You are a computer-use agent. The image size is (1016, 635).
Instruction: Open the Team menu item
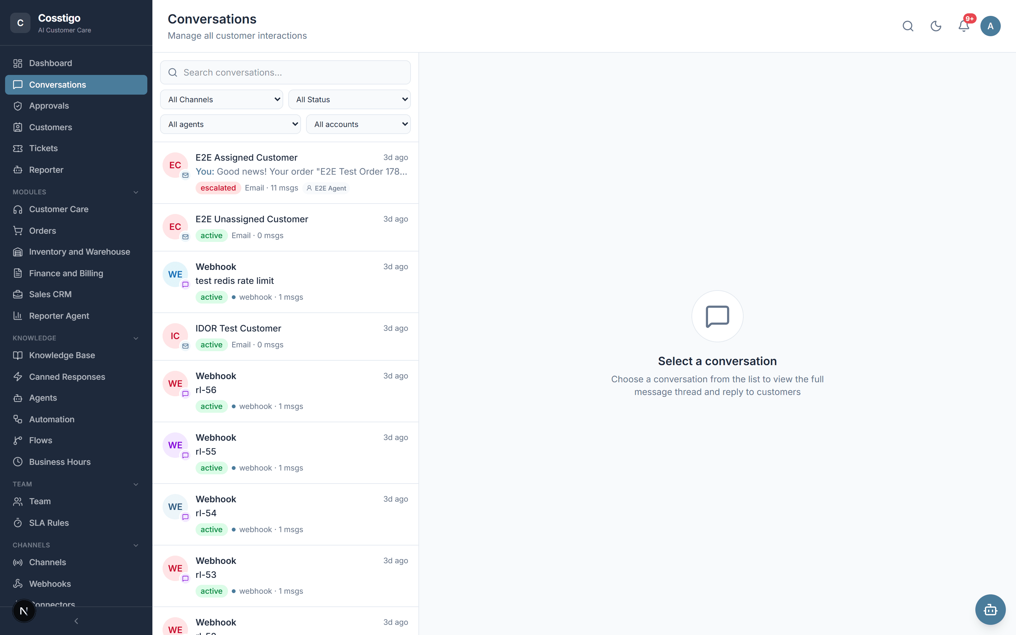tap(76, 501)
